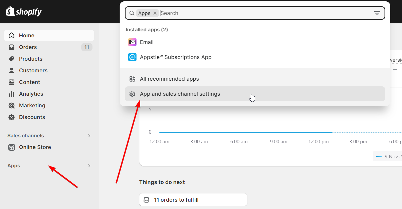The width and height of the screenshot is (402, 209).
Task: Click the app settings gear icon
Action: tap(132, 94)
